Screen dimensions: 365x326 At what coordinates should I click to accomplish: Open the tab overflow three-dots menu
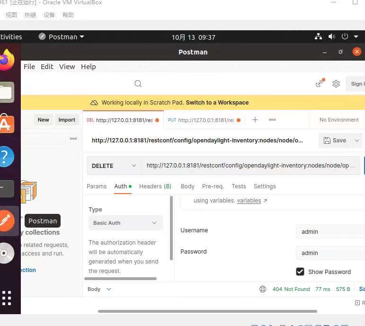272,120
